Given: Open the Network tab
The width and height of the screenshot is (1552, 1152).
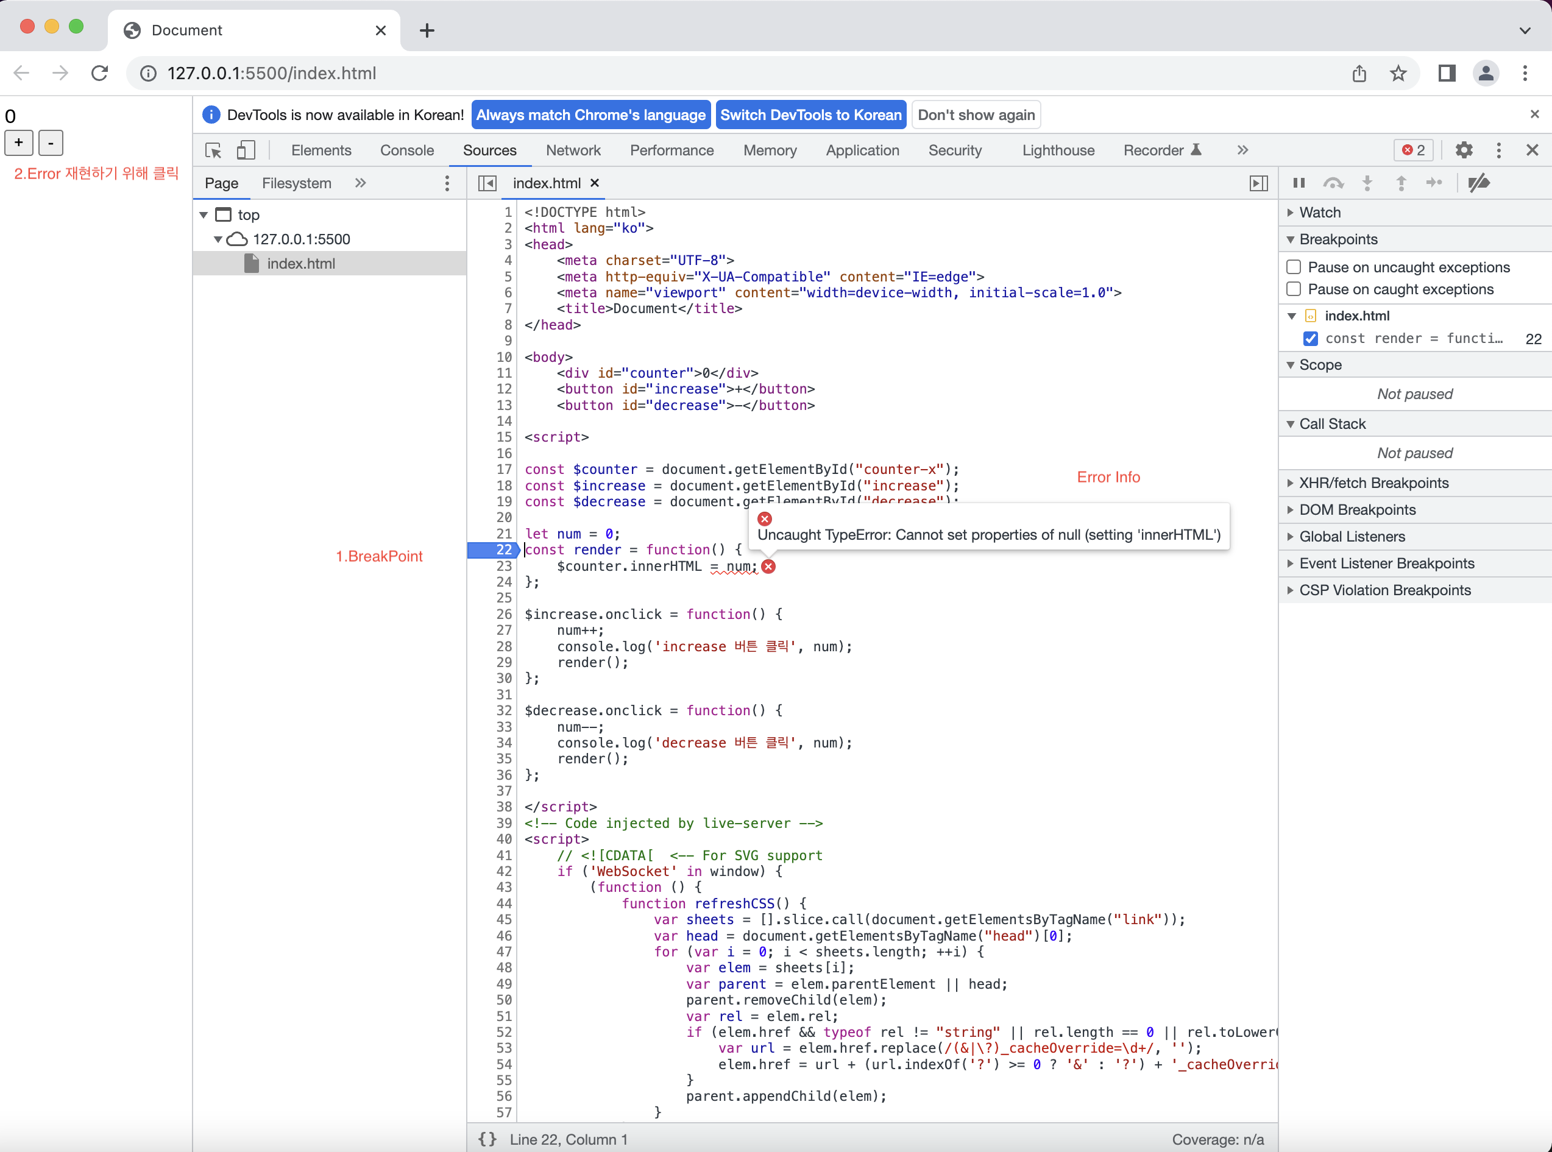Looking at the screenshot, I should pyautogui.click(x=573, y=150).
